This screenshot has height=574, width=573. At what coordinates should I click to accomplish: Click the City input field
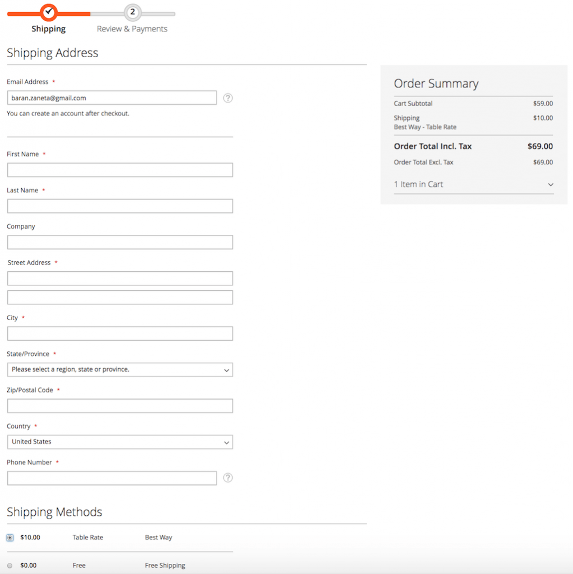click(x=120, y=334)
